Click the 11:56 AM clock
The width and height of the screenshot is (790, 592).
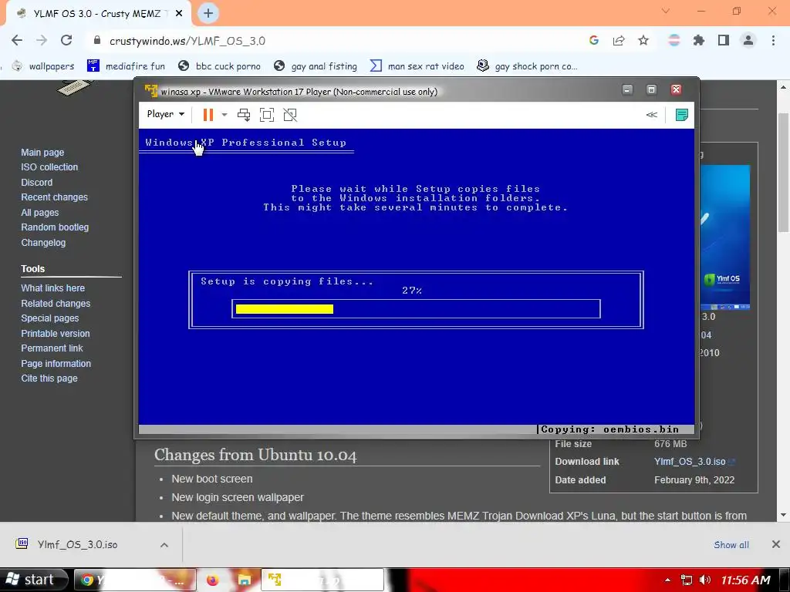point(746,580)
